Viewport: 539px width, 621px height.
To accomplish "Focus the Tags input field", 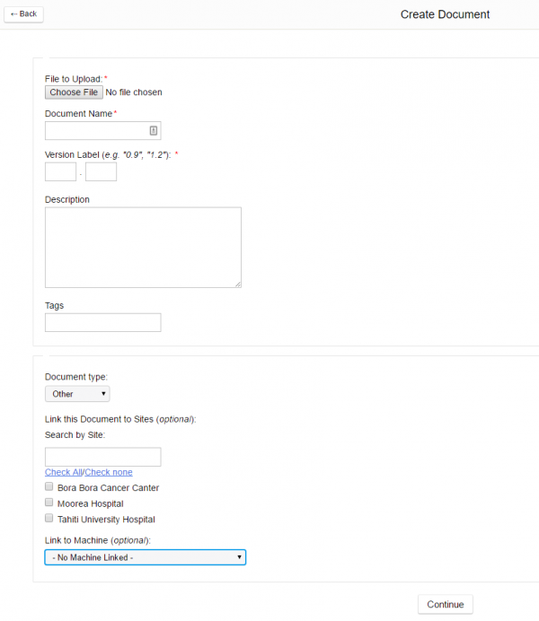I will [x=103, y=322].
